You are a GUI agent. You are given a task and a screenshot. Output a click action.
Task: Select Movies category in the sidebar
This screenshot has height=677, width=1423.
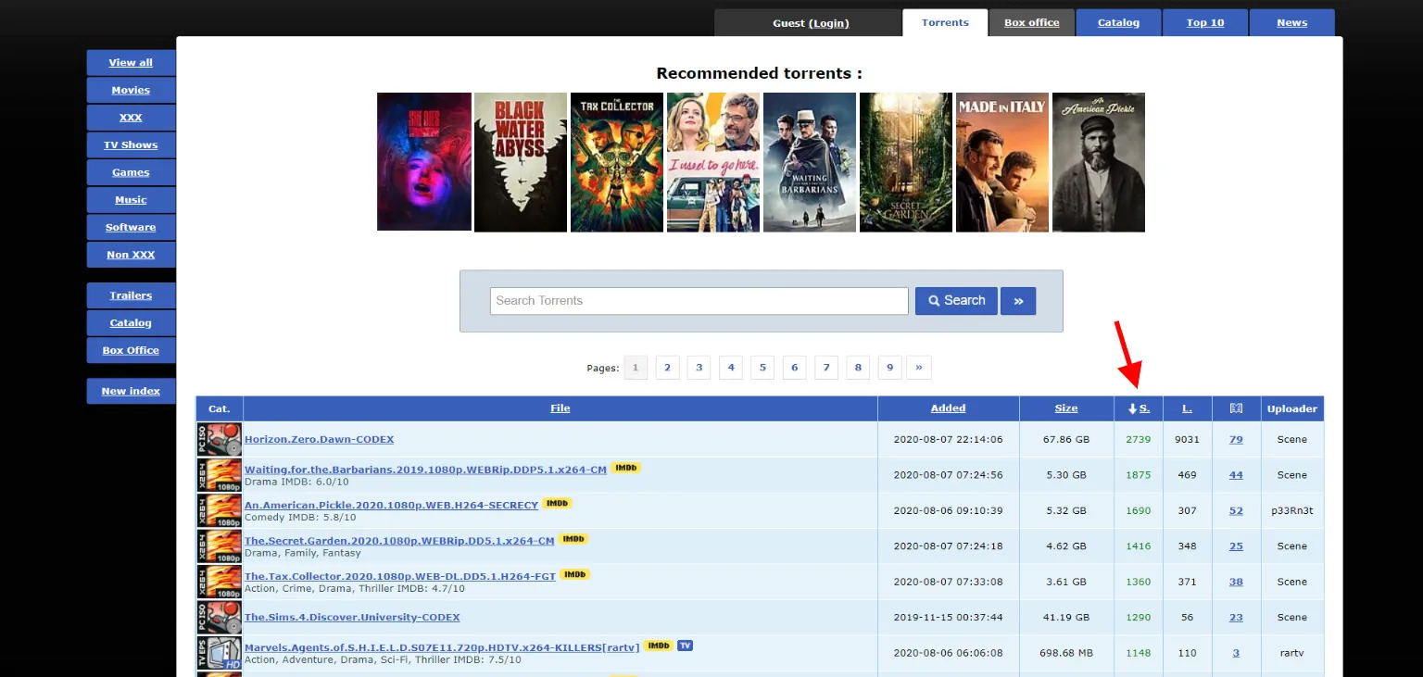pos(131,90)
